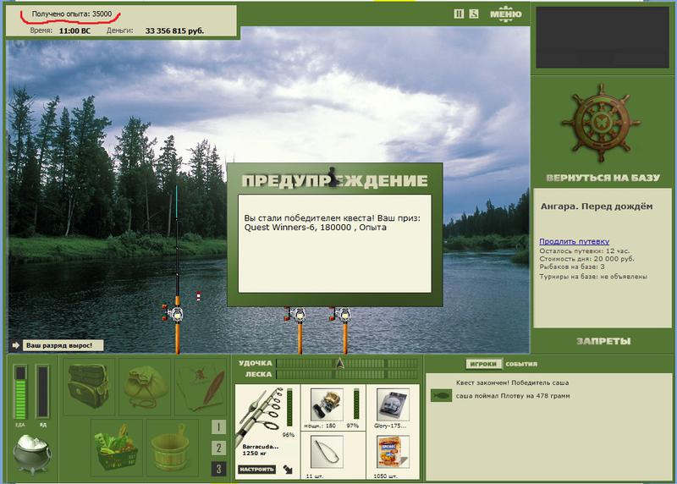Image resolution: width=677 pixels, height=484 pixels.
Task: Click Турниры на базе: не объявлены line
Action: point(593,277)
